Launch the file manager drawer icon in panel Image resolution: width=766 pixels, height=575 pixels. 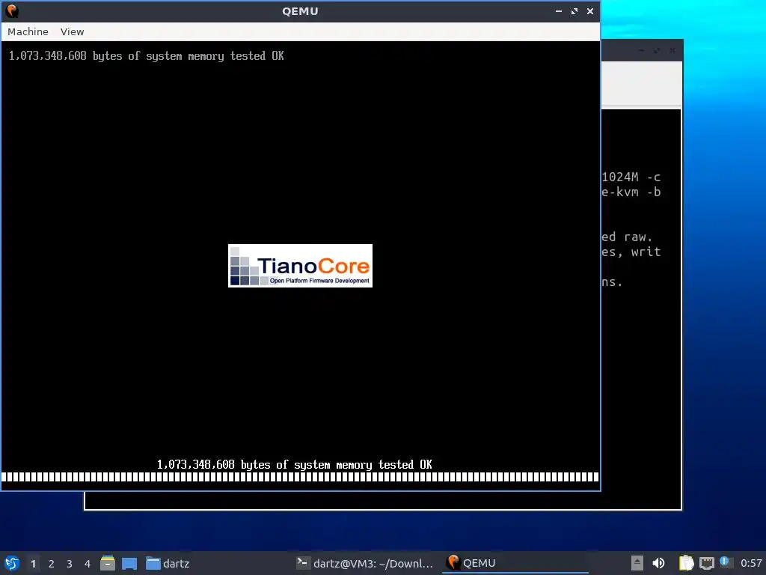pyautogui.click(x=108, y=563)
